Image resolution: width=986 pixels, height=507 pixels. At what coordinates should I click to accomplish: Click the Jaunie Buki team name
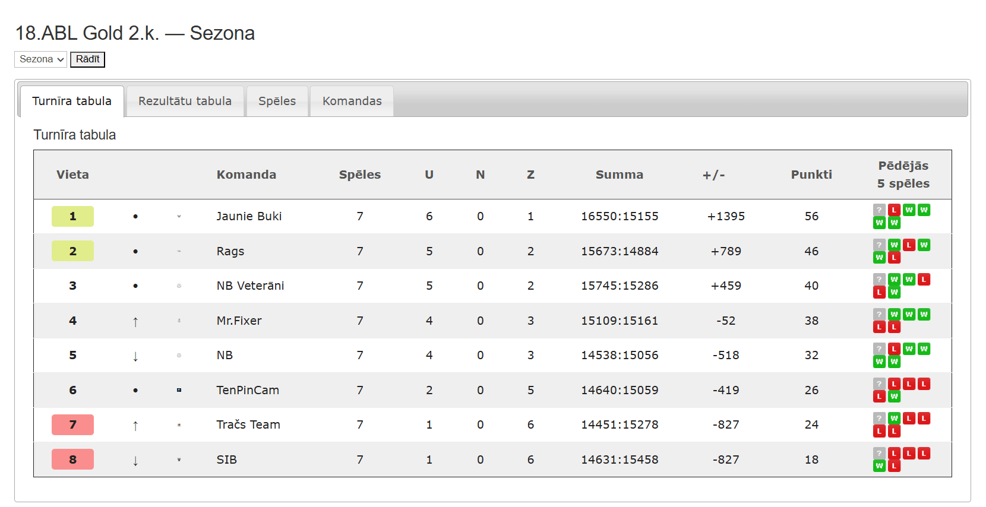point(249,216)
